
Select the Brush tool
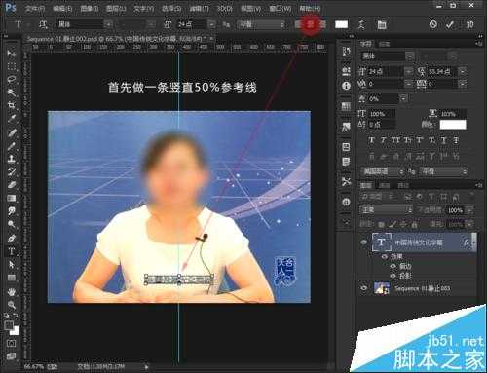point(12,146)
